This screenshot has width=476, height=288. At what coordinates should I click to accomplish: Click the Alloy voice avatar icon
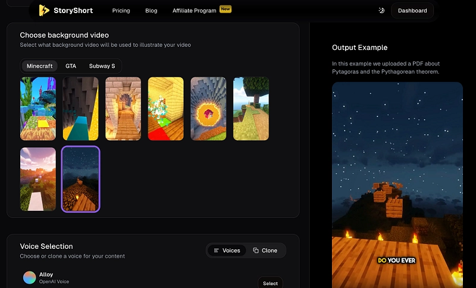pos(29,278)
